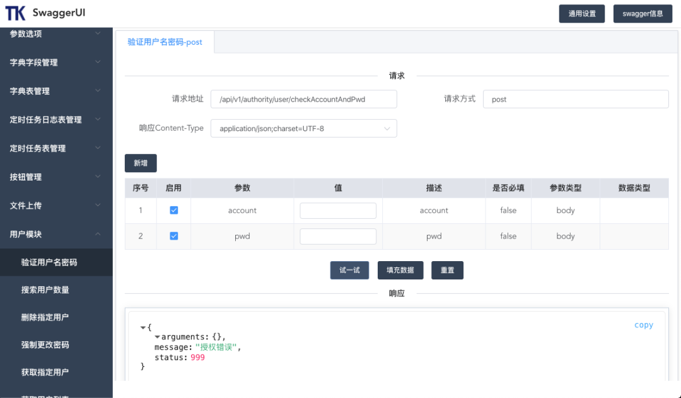Open 获取指定用户 in the sidebar
This screenshot has height=398, width=681.
(56, 372)
